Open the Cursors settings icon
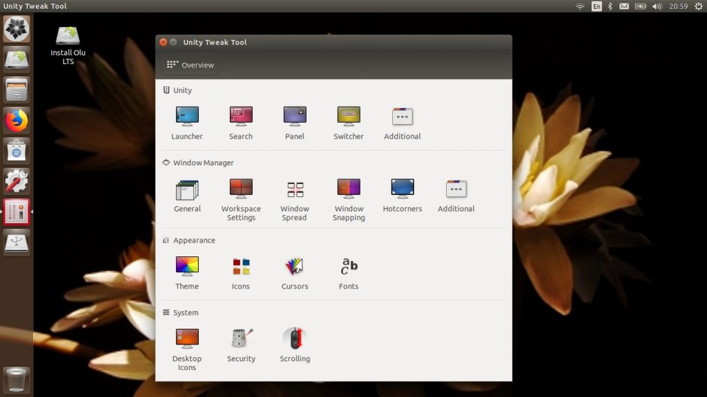This screenshot has width=707, height=397. click(294, 272)
